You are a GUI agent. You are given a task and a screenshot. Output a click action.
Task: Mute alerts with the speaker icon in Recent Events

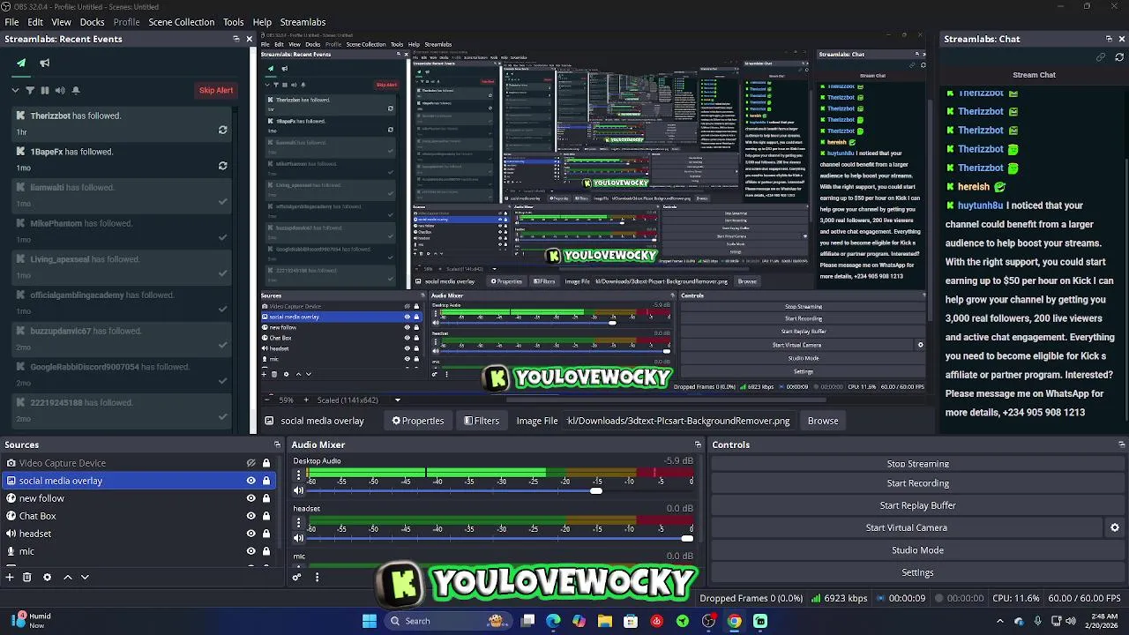coord(60,90)
